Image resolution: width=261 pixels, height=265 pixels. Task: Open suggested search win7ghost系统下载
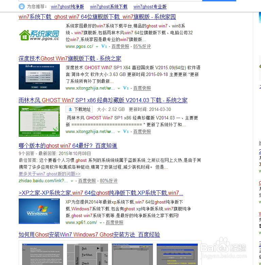coord(108,6)
